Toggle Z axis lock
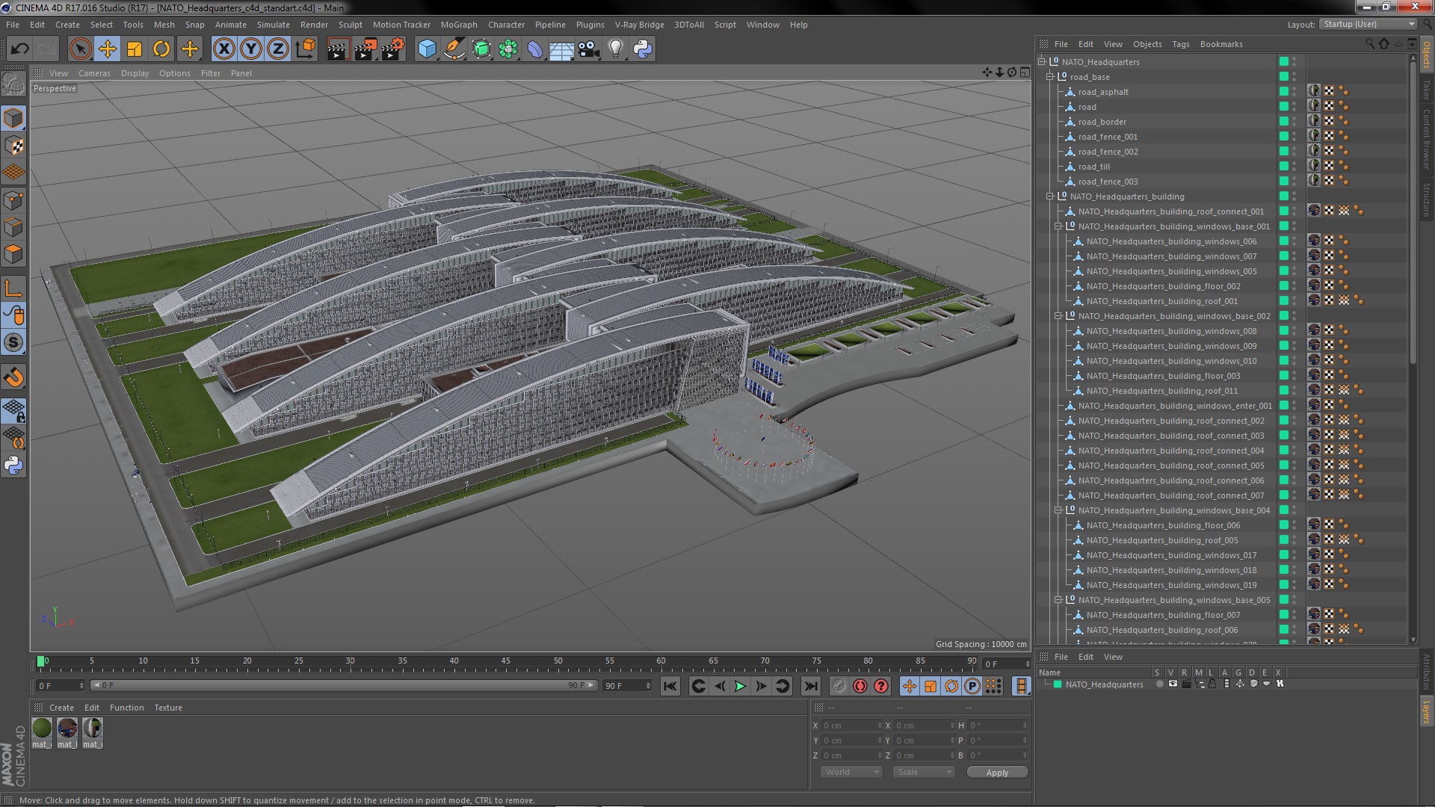The height and width of the screenshot is (807, 1435). coord(278,49)
